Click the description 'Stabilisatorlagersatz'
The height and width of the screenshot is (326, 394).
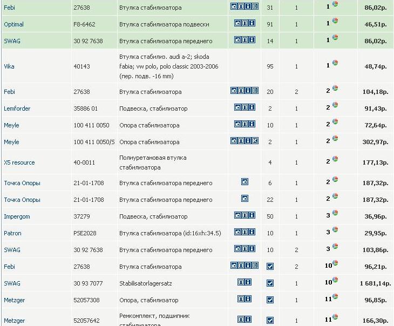point(146,283)
